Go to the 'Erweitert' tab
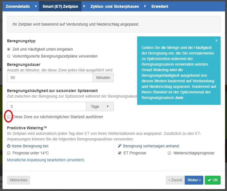The image size is (227, 191). [160, 6]
